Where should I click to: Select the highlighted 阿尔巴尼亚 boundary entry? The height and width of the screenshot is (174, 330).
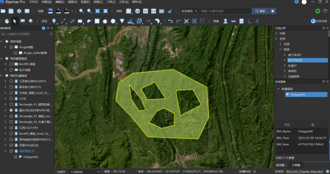point(308,60)
